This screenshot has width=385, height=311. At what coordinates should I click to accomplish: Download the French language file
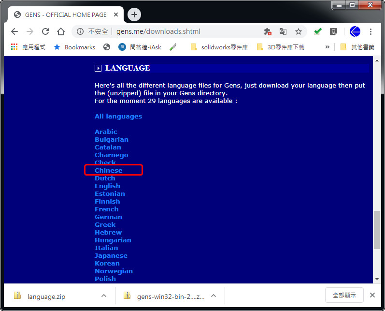point(107,209)
